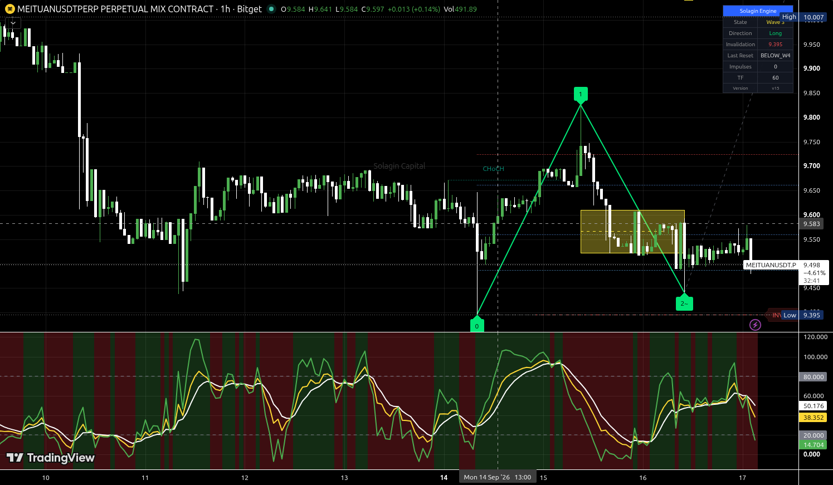Click the 50.176 indicator value label
The width and height of the screenshot is (833, 485).
813,406
